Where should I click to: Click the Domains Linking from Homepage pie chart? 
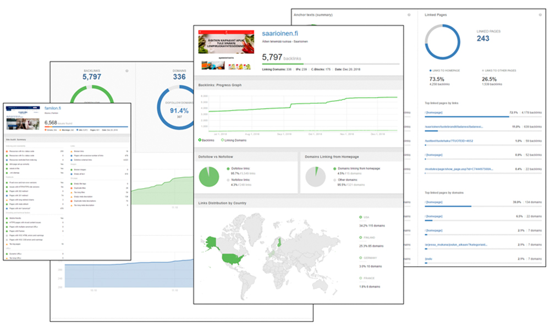click(x=316, y=177)
